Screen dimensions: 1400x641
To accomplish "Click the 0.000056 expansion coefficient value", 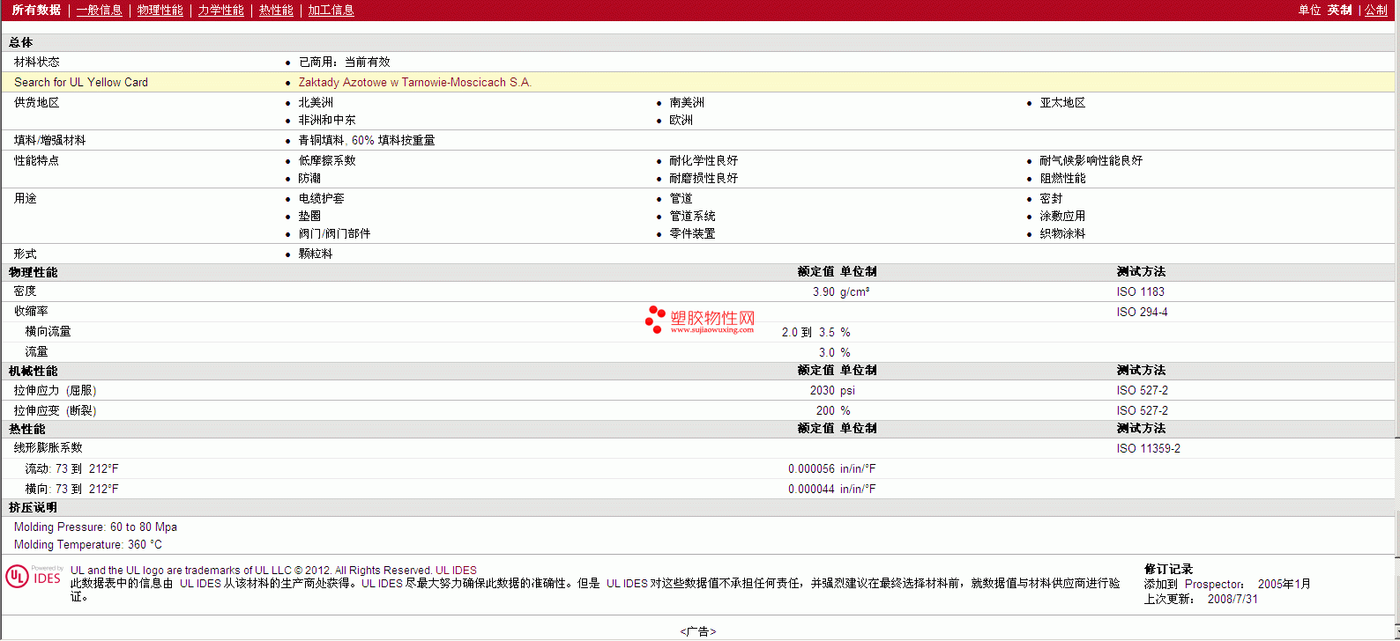I will click(x=811, y=468).
